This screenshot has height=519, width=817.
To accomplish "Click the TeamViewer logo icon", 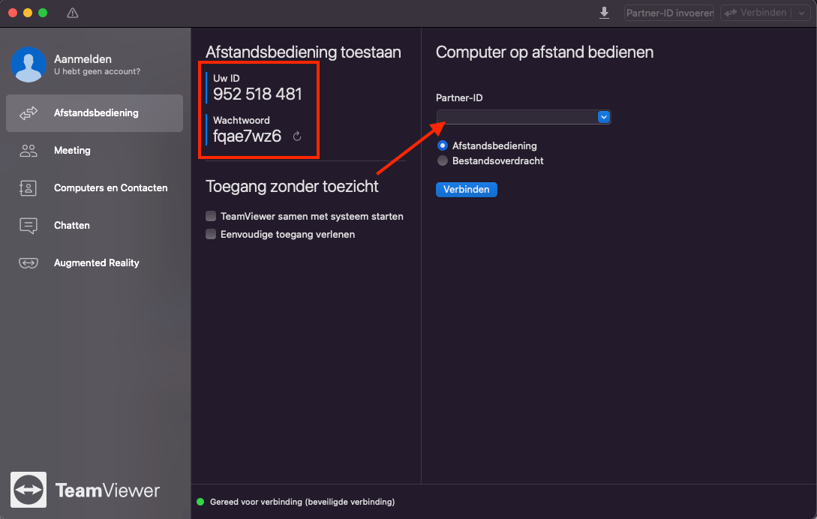I will [29, 490].
